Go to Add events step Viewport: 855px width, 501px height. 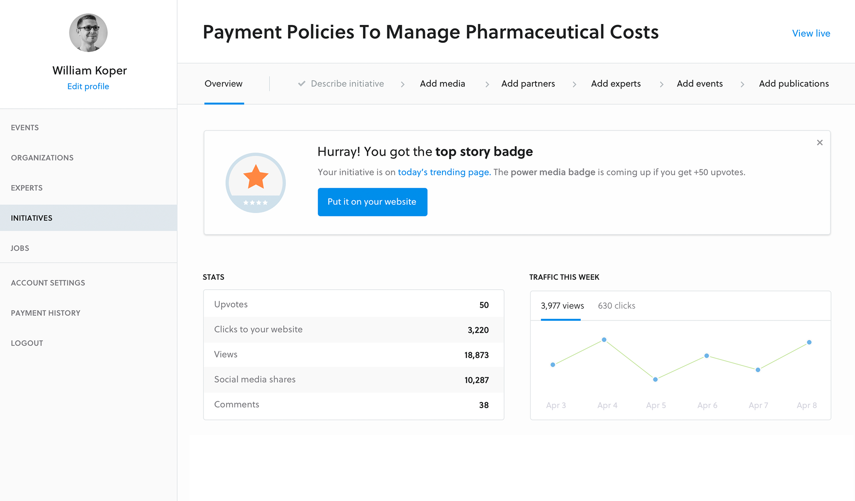(700, 83)
